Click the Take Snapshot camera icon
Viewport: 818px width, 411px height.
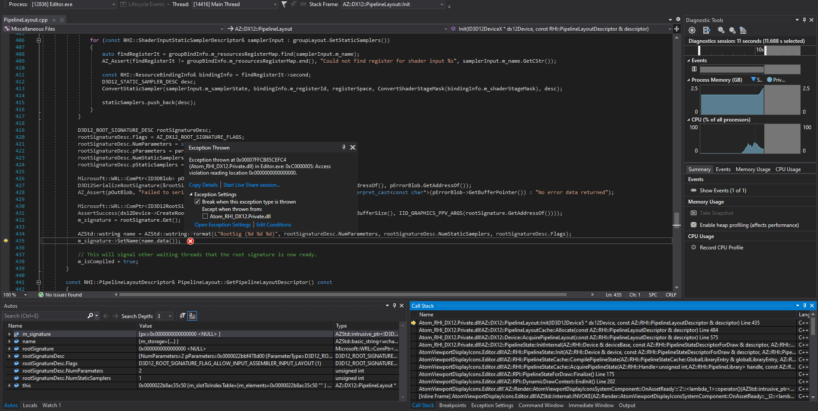[694, 213]
